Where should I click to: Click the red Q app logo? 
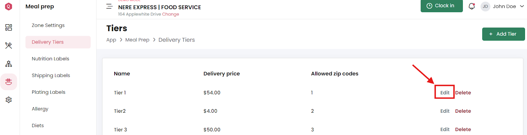pos(9,6)
